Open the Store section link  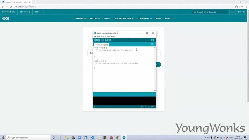click(x=38, y=12)
